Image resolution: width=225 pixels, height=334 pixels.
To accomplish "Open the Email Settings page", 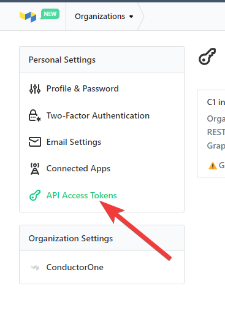I will [74, 142].
